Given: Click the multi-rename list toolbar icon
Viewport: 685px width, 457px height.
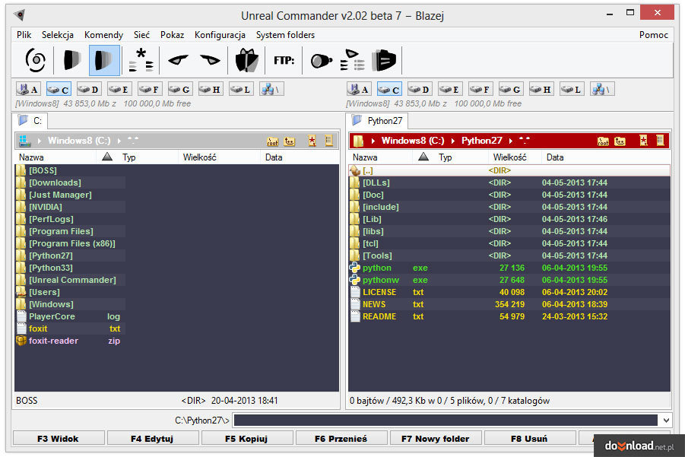Looking at the screenshot, I should tap(352, 60).
